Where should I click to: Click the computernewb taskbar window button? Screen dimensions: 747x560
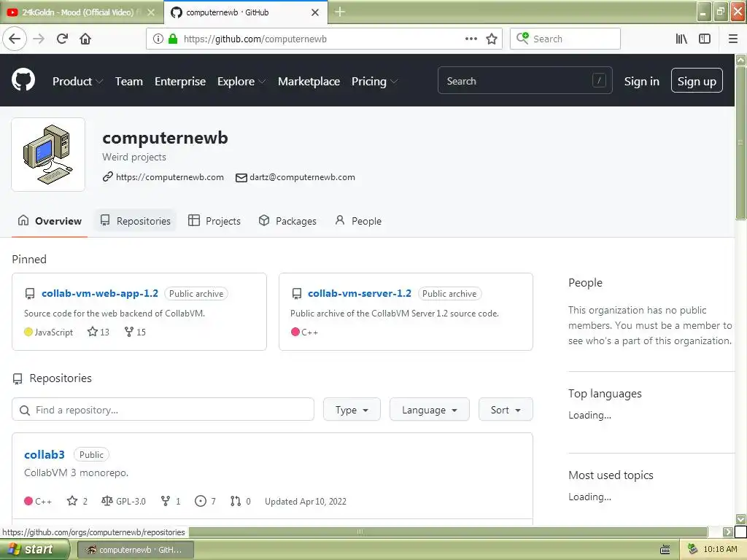pos(135,550)
